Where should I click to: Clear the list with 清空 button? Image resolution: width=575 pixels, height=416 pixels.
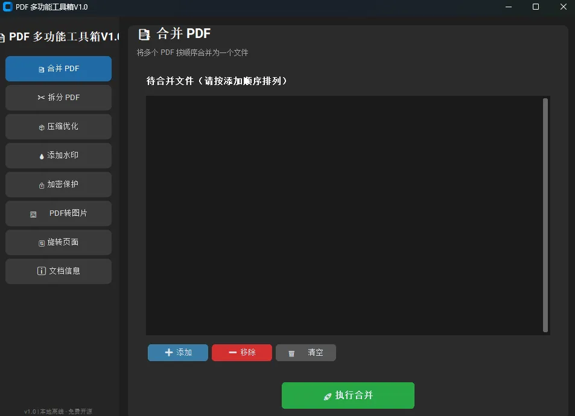[305, 353]
